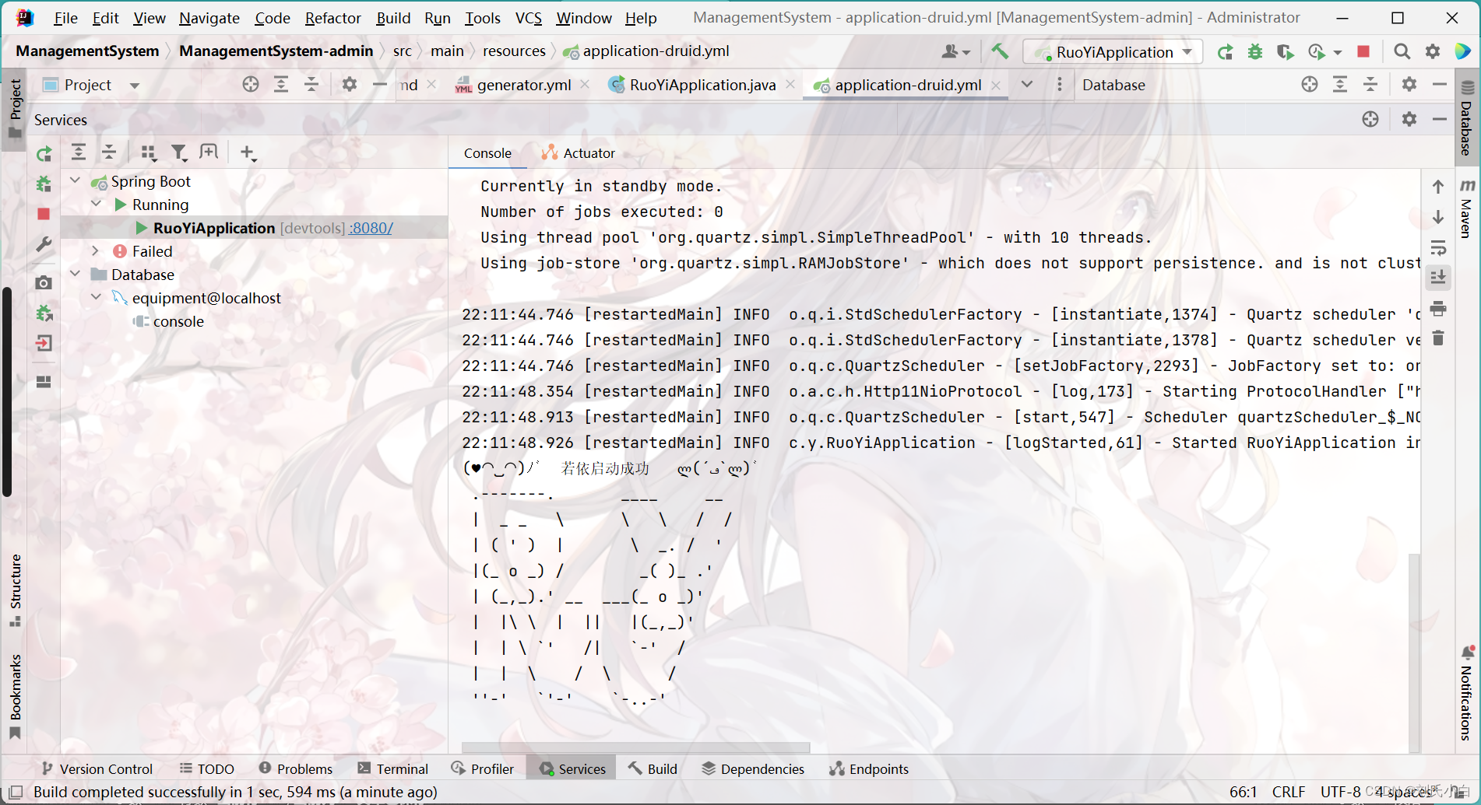Click the UTF-8 encoding in status bar
This screenshot has height=805, width=1481.
(x=1340, y=792)
